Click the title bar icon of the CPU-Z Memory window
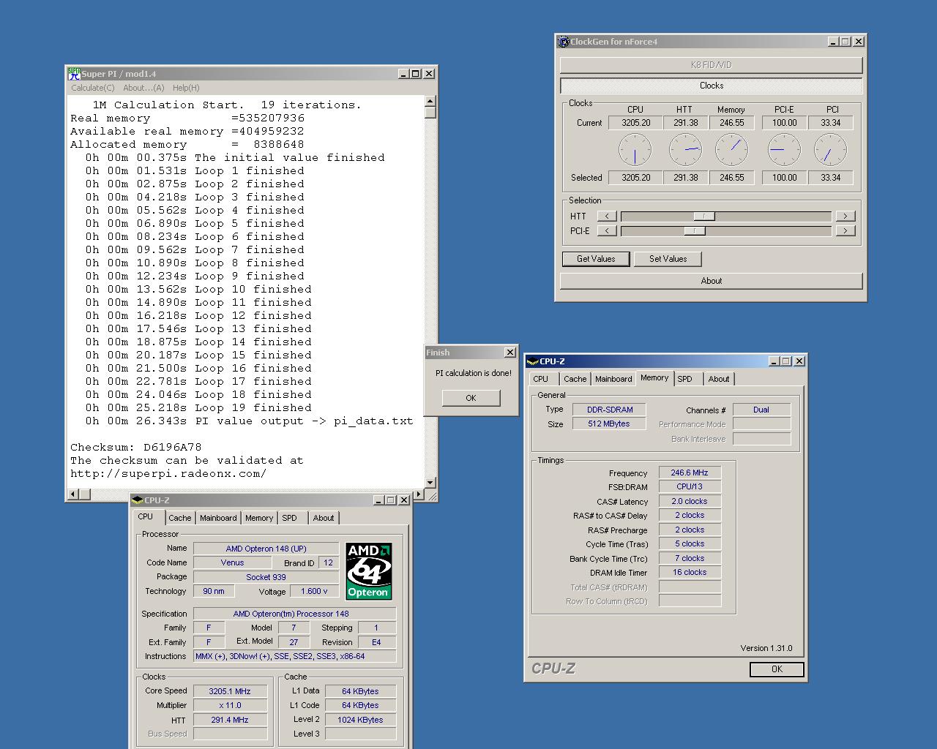This screenshot has height=749, width=937. [532, 361]
